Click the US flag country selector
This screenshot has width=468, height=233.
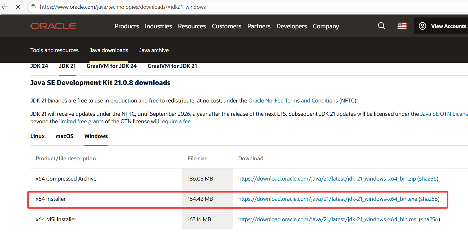[402, 26]
